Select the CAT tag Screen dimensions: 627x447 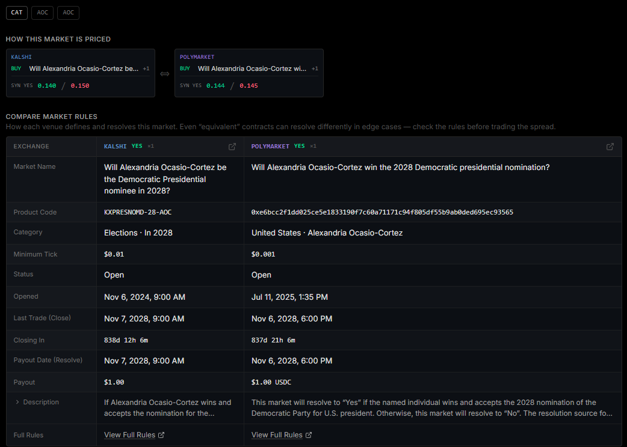tap(17, 13)
